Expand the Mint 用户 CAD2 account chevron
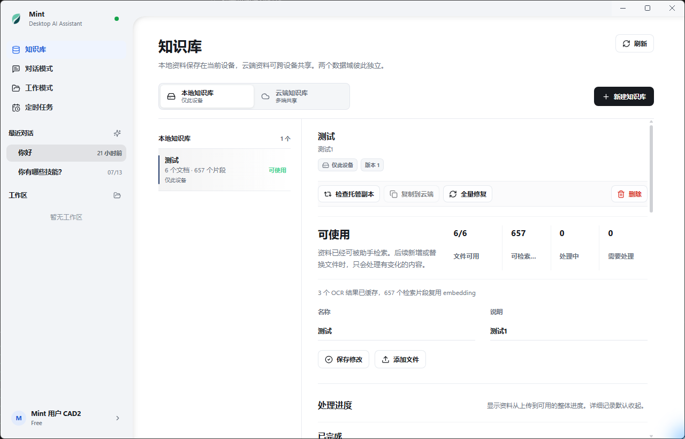 (118, 418)
